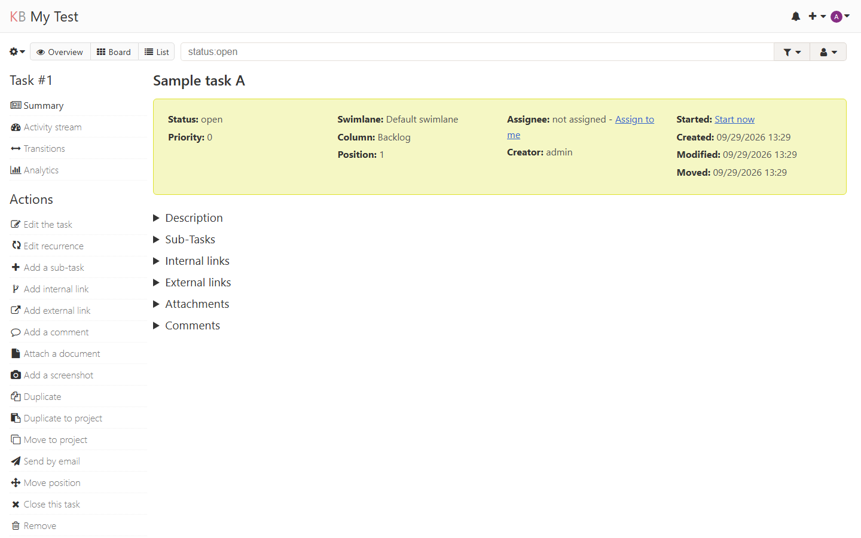Click the Edit the task pencil icon
The image size is (861, 538).
(x=16, y=225)
